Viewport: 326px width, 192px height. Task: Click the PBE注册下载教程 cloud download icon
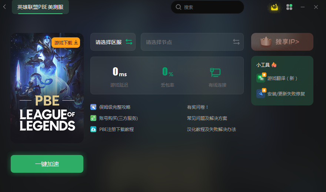click(x=93, y=129)
